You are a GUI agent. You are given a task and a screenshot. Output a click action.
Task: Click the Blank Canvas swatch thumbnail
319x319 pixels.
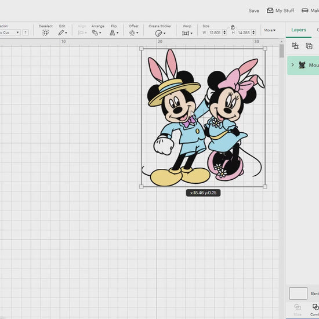[298, 293]
